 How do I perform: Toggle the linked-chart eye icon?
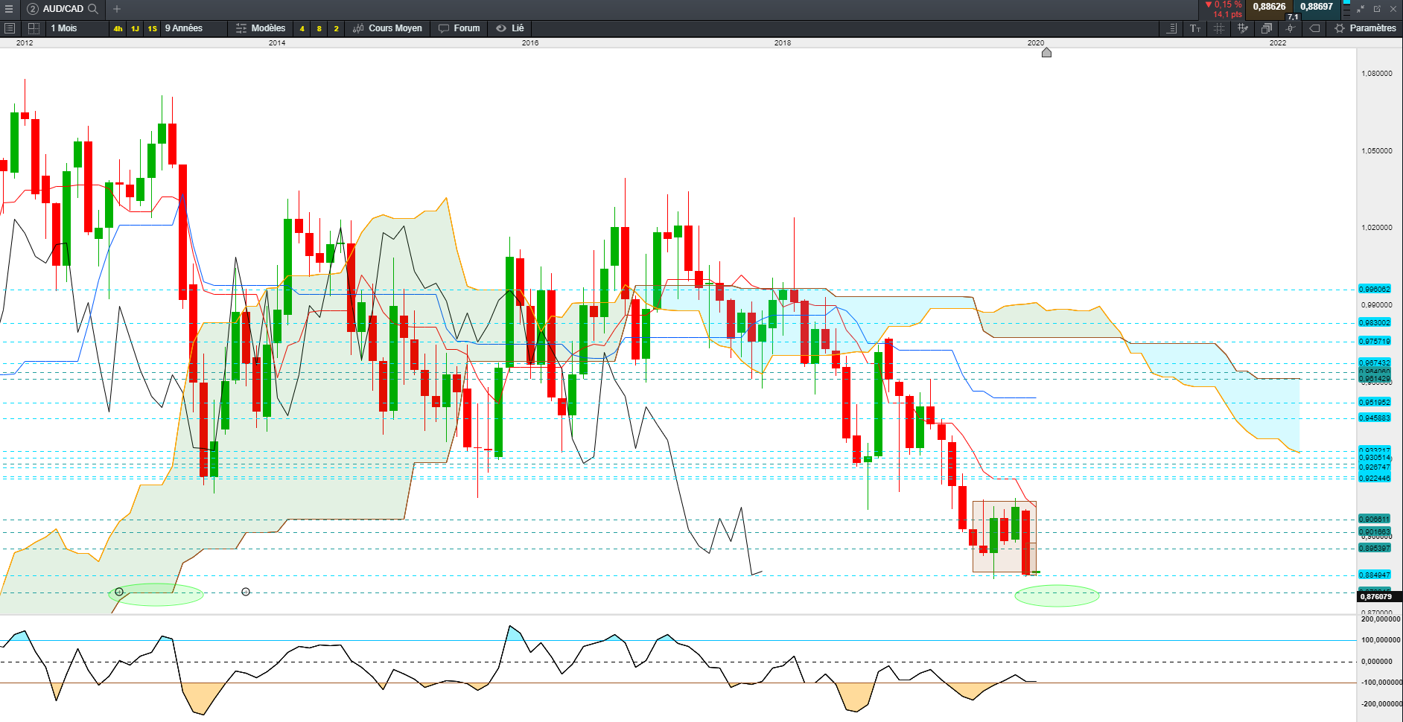[501, 28]
